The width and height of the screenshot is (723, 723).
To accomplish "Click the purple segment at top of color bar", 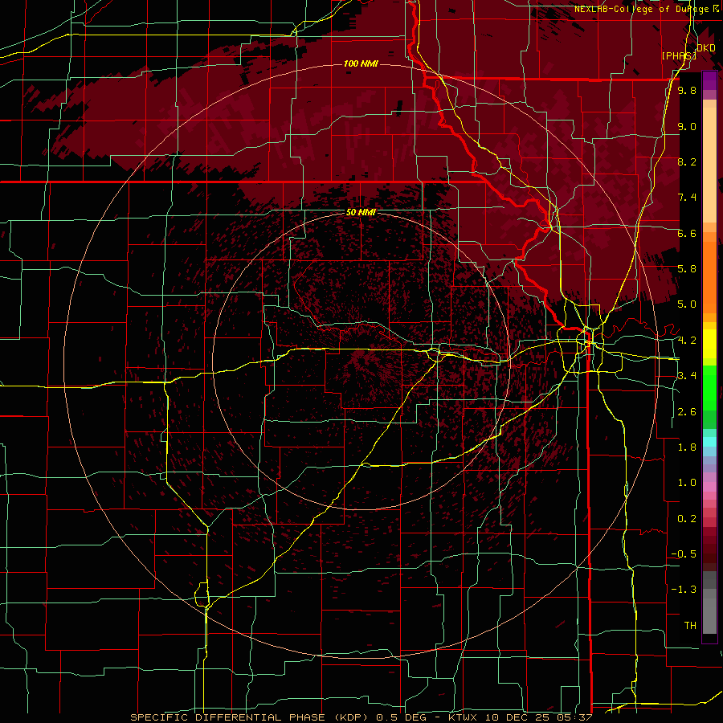I will pos(709,80).
